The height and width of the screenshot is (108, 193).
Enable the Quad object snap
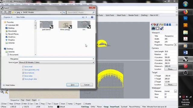pyautogui.click(x=53, y=104)
